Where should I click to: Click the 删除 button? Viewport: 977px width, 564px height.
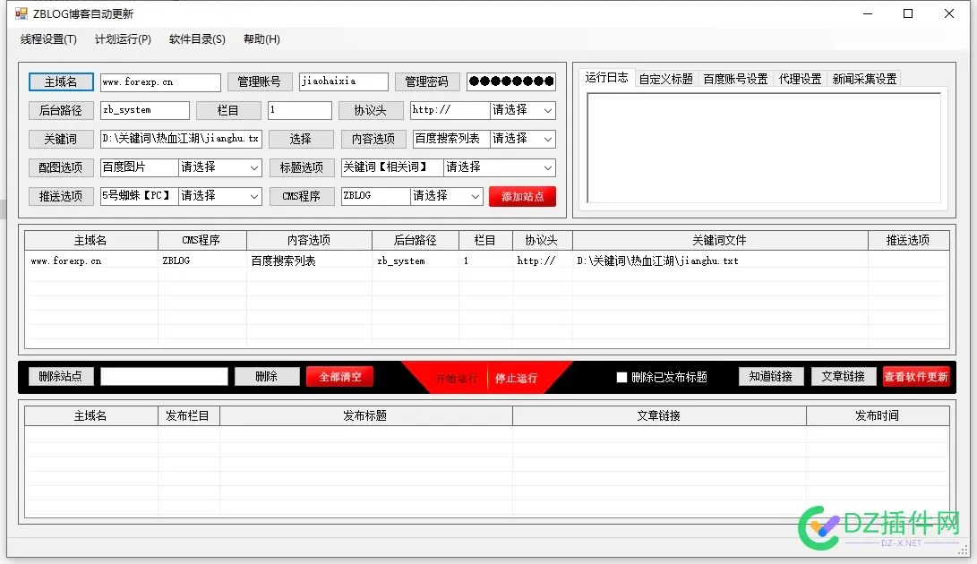point(267,376)
